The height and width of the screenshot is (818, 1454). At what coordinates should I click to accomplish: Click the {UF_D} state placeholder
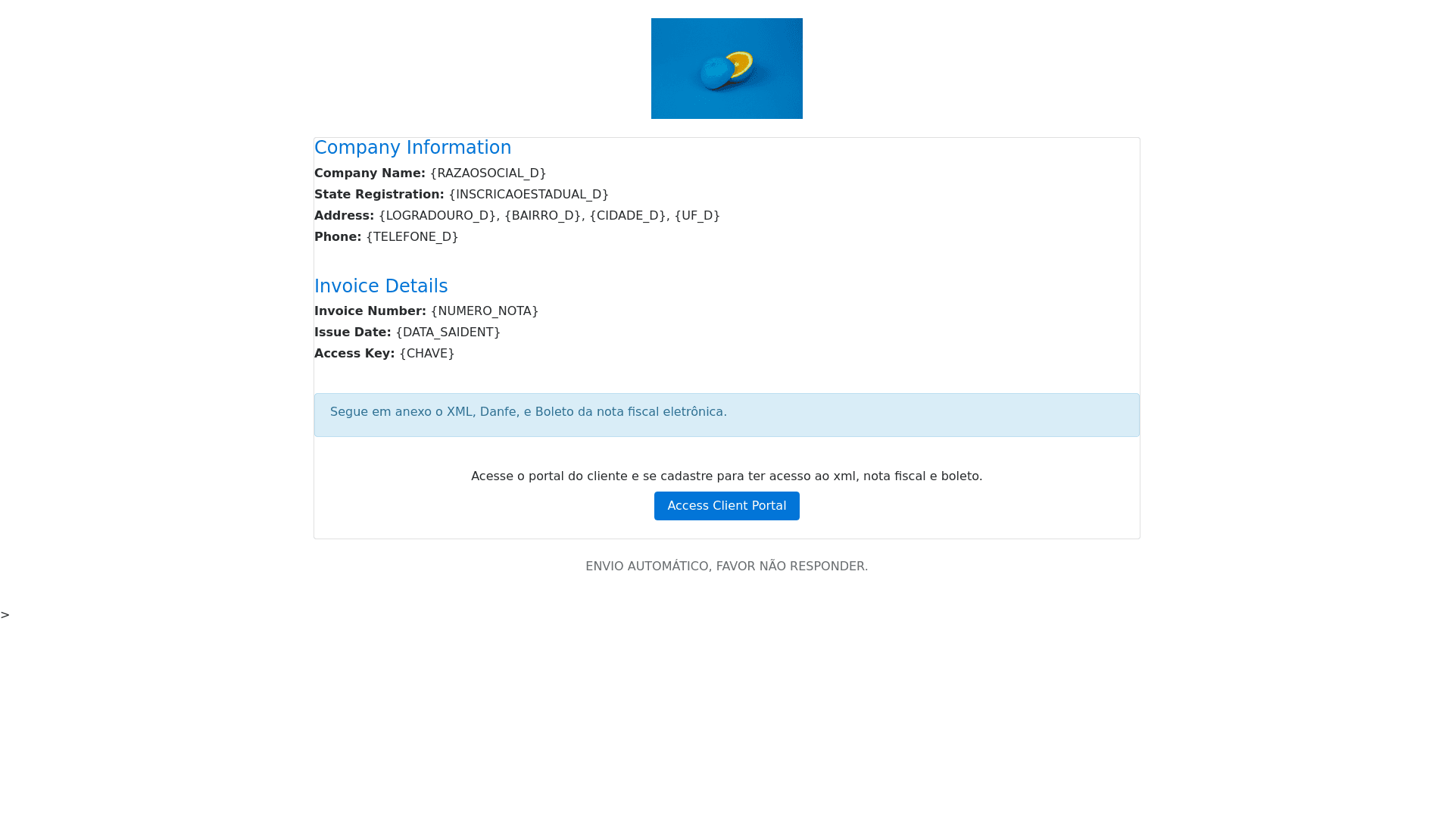(x=697, y=216)
